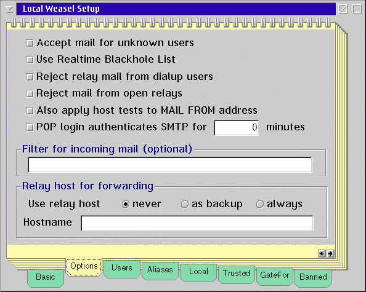Go to the Banned tab

(313, 278)
